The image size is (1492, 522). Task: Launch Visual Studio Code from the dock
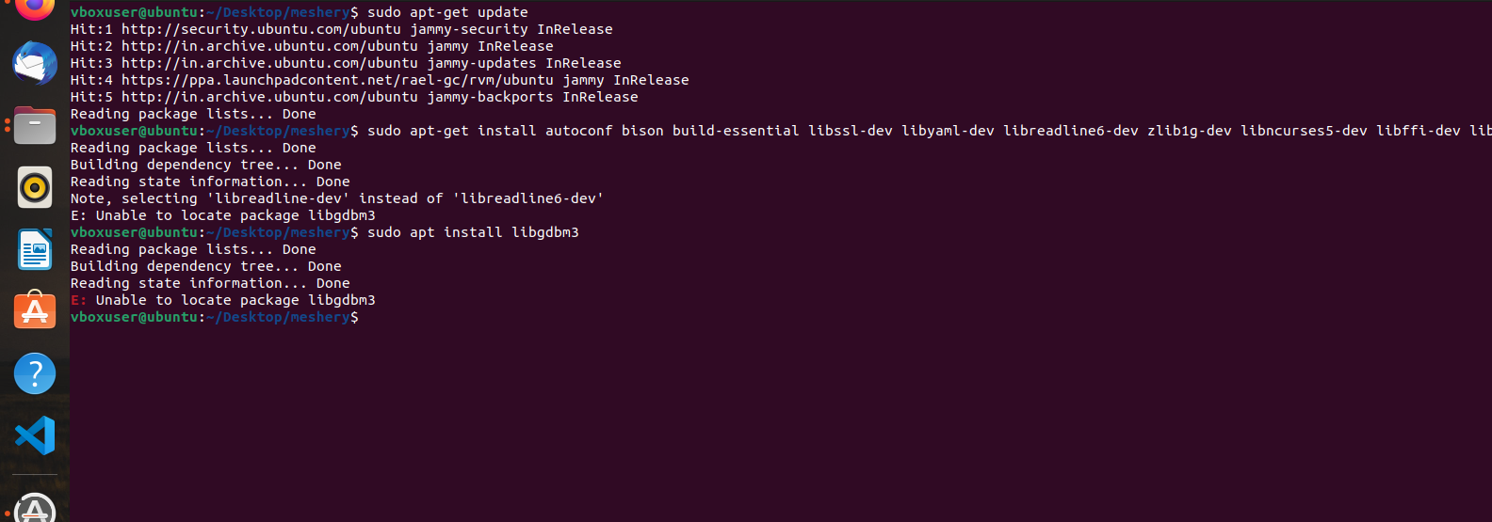tap(35, 435)
